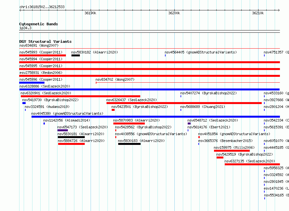Click the nsv5614176 (Ebert2021) label
Viewport: 289px width, 211px height.
pos(209,127)
